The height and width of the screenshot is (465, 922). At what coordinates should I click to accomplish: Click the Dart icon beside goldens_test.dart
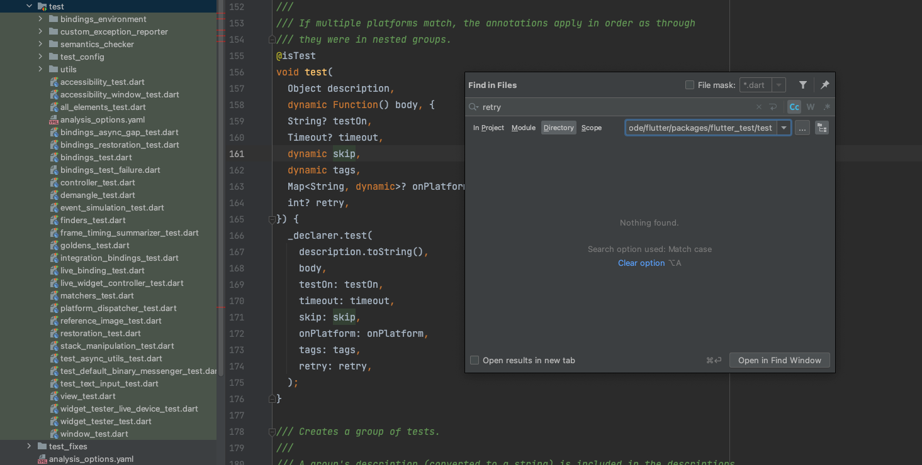(54, 245)
